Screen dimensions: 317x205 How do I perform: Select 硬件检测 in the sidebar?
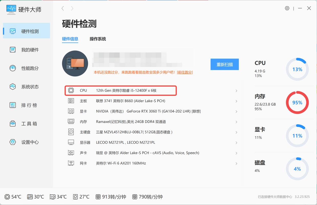tap(26, 30)
